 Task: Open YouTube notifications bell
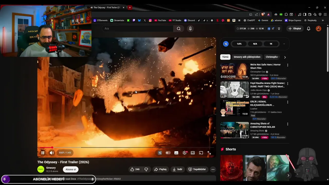point(308,29)
